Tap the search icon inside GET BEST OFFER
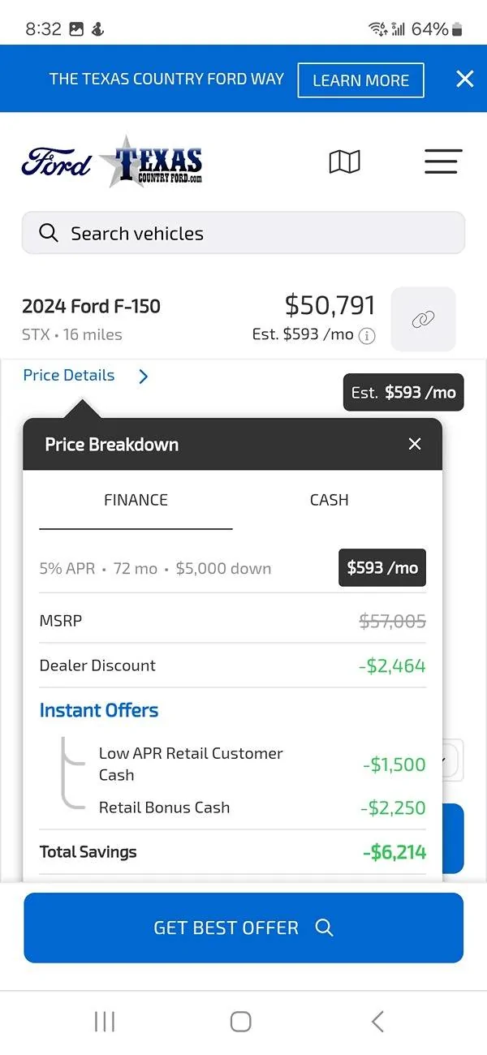Viewport: 487px width, 1055px height. (x=324, y=928)
